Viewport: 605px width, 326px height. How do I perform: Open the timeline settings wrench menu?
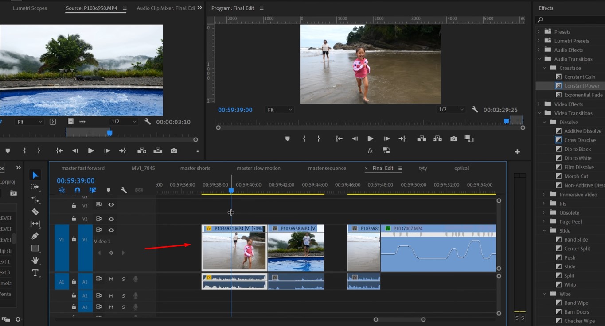coord(123,190)
